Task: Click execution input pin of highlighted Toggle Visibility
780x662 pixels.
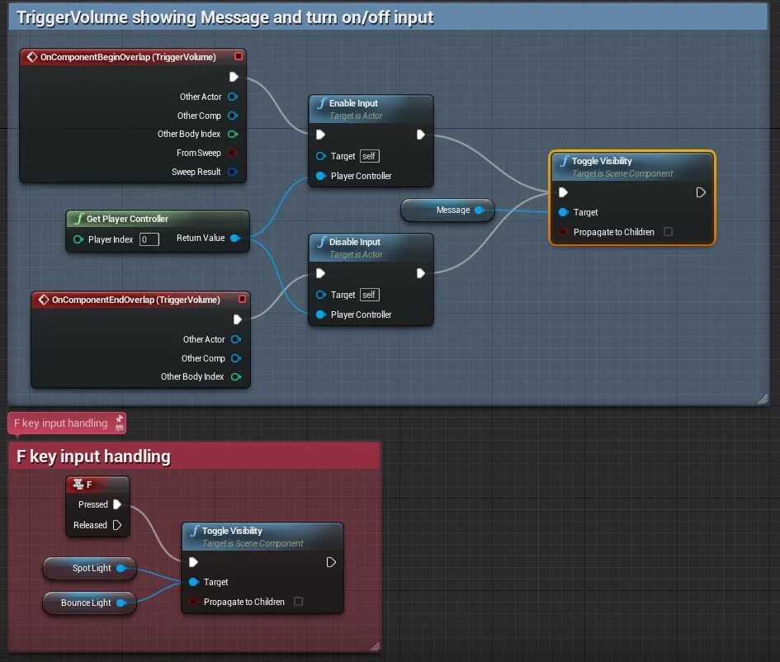Action: (x=563, y=192)
